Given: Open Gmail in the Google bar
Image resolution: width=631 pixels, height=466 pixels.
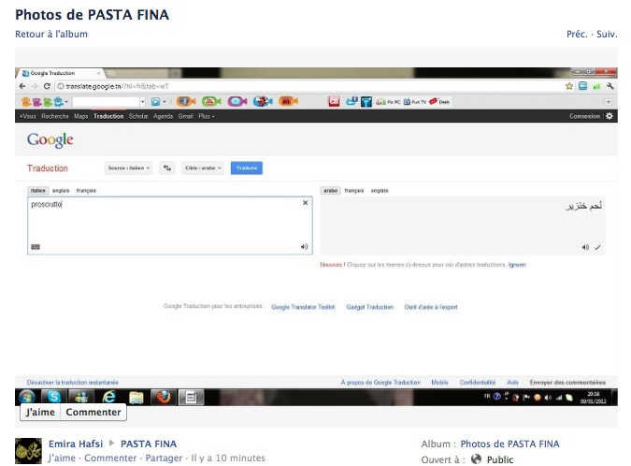Looking at the screenshot, I should click(185, 116).
